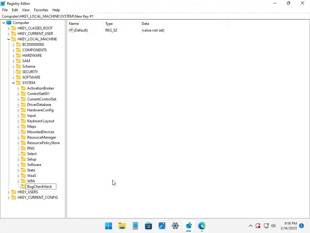
Task: Click the RNG folder icon
Action: point(23,148)
